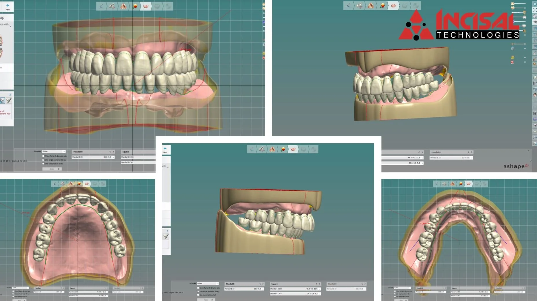Uncheck 'Use single posterior library'
This screenshot has height=301, width=537.
pyautogui.click(x=43, y=160)
